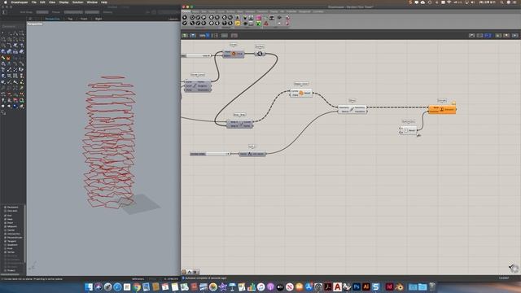Select the Perspective viewport tab
Viewport: 521px width, 293px height.
point(52,19)
